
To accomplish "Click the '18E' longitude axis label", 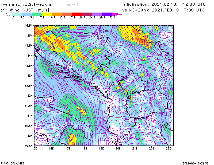I will pos(85,148).
